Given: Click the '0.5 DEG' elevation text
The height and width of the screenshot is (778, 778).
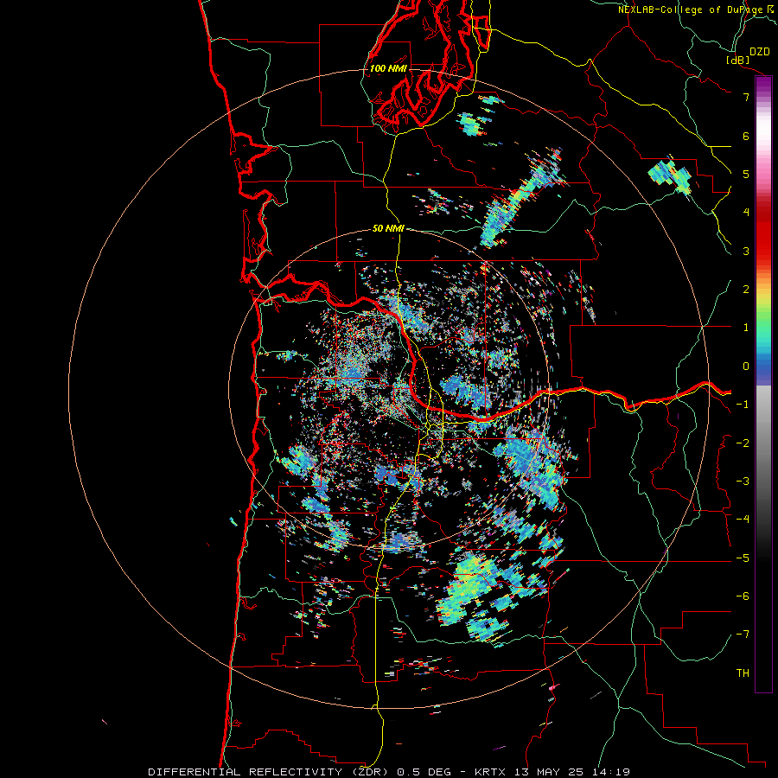Looking at the screenshot, I should (424, 772).
